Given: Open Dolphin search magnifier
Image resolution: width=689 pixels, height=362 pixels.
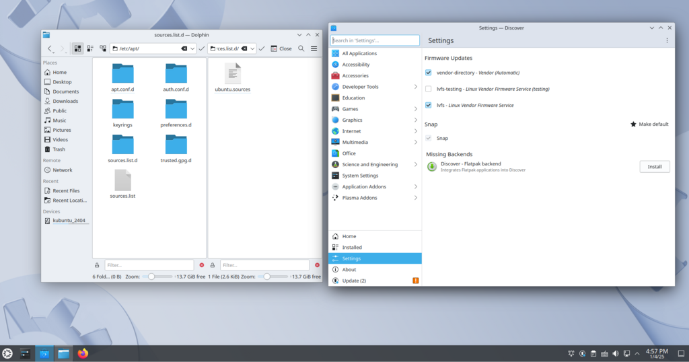Looking at the screenshot, I should [x=301, y=48].
